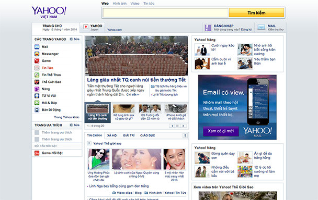Open the Tin Tức news icon
The image size is (318, 200).
coord(37,68)
